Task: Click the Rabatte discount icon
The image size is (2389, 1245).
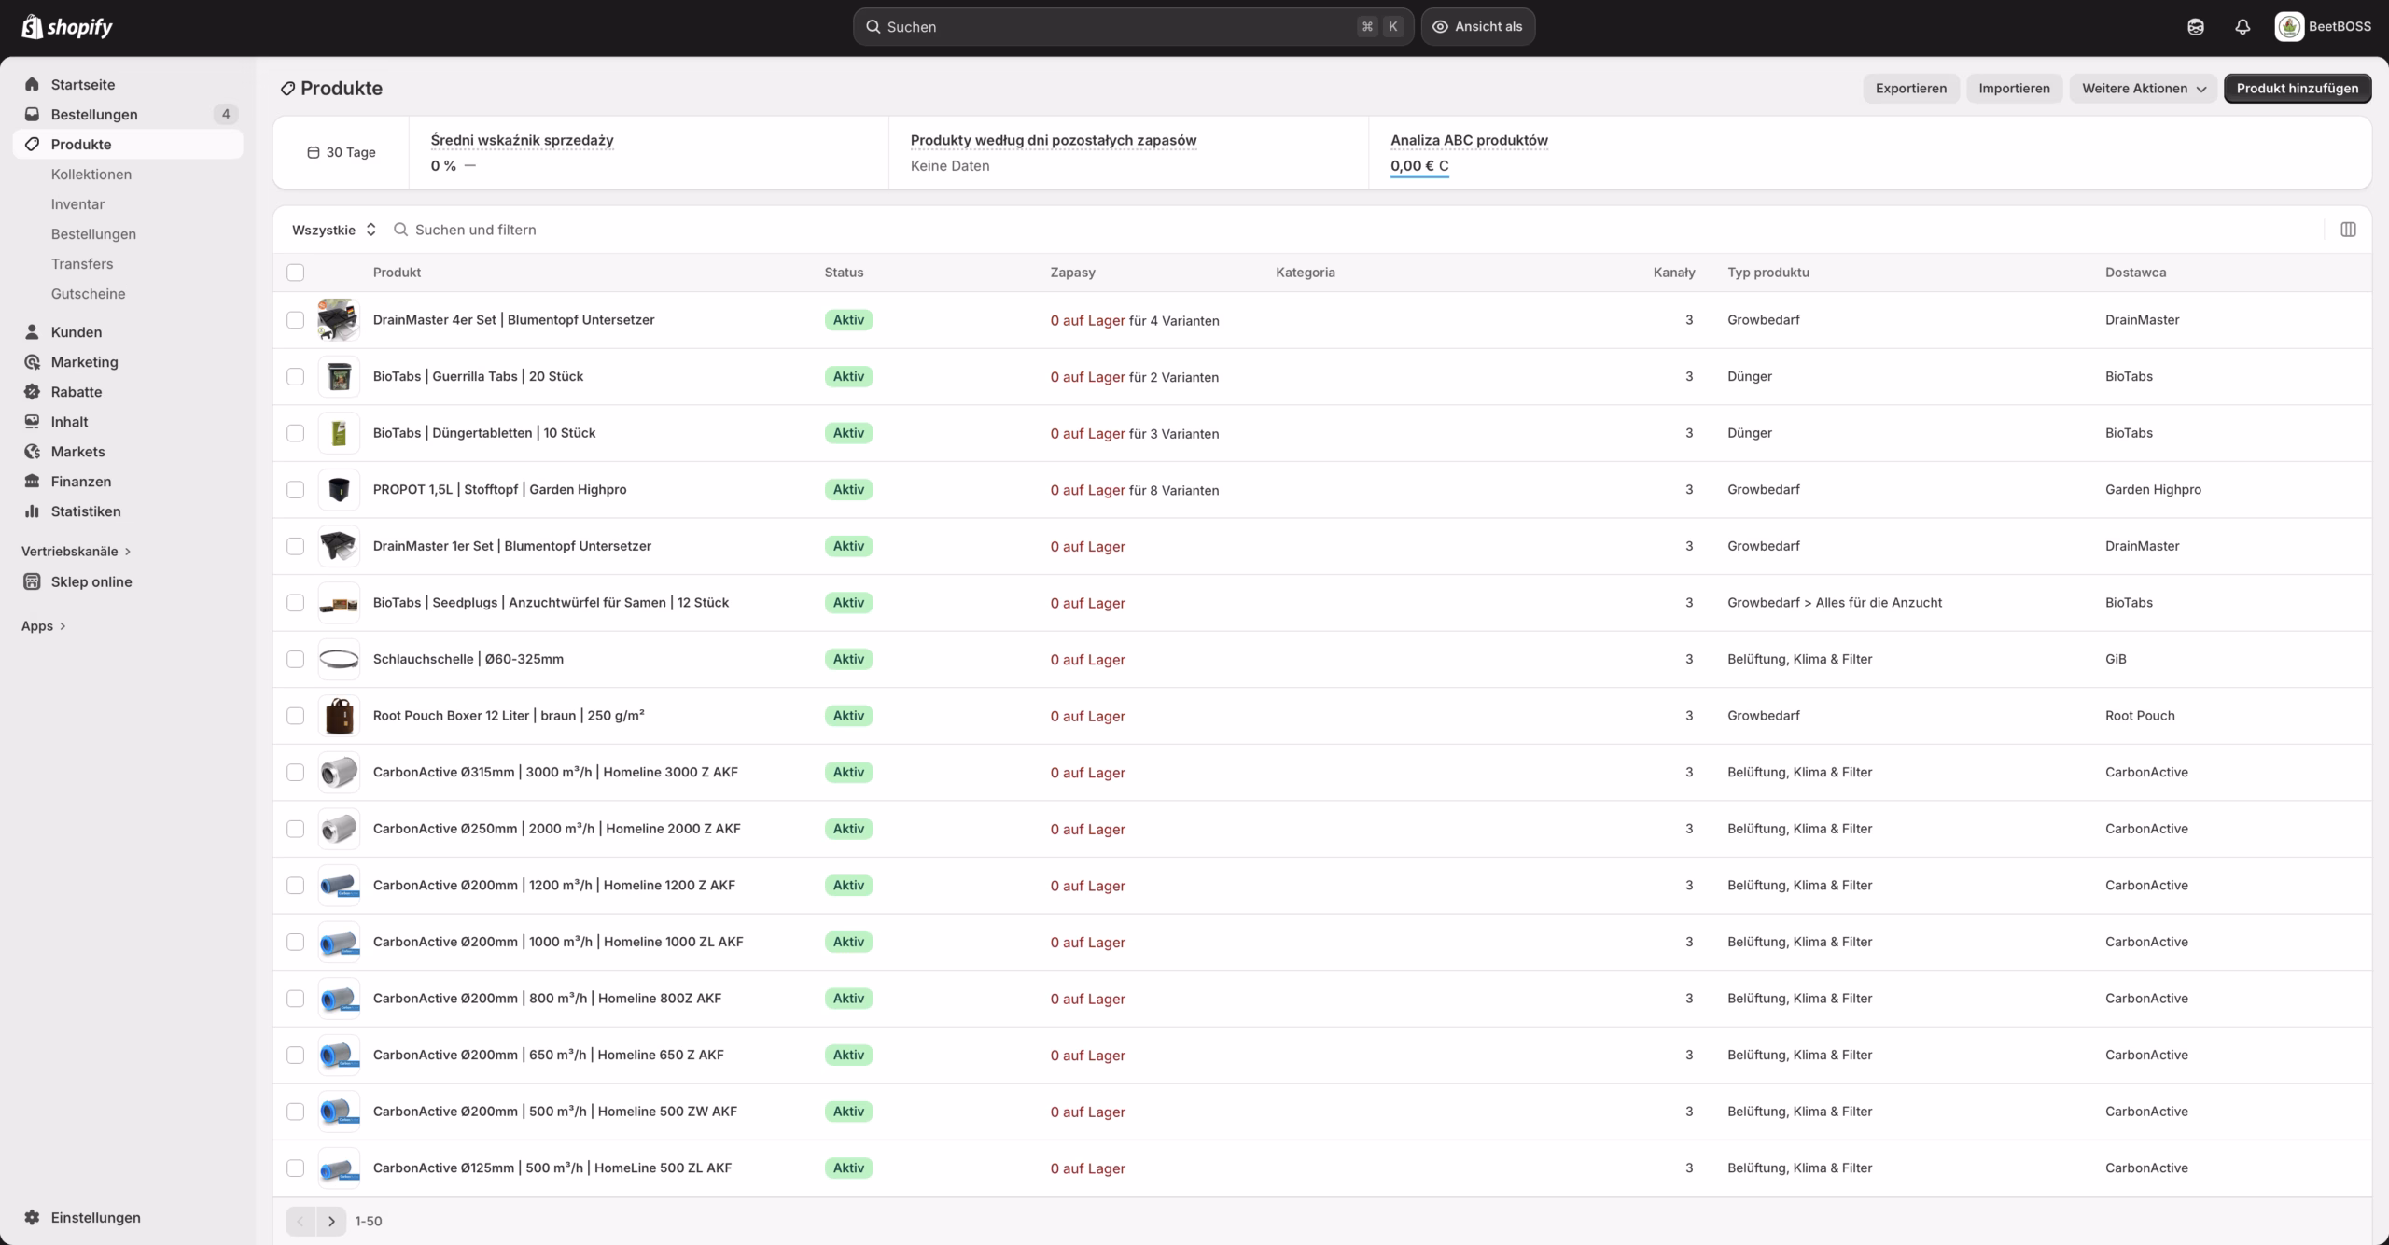Action: click(32, 391)
